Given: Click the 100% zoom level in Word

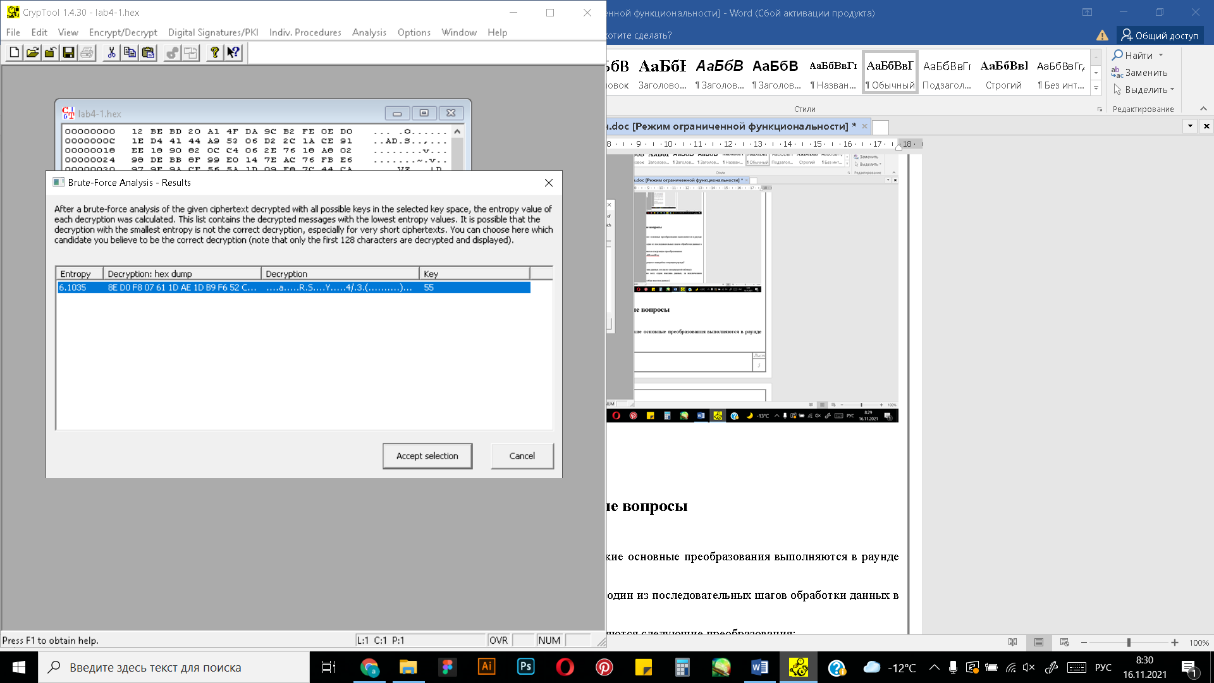Looking at the screenshot, I should point(1199,643).
